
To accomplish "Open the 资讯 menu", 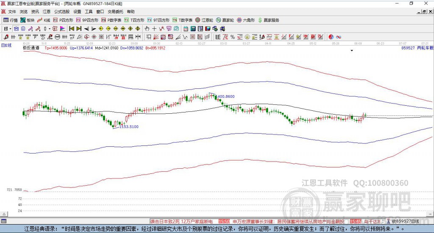I will [x=35, y=11].
